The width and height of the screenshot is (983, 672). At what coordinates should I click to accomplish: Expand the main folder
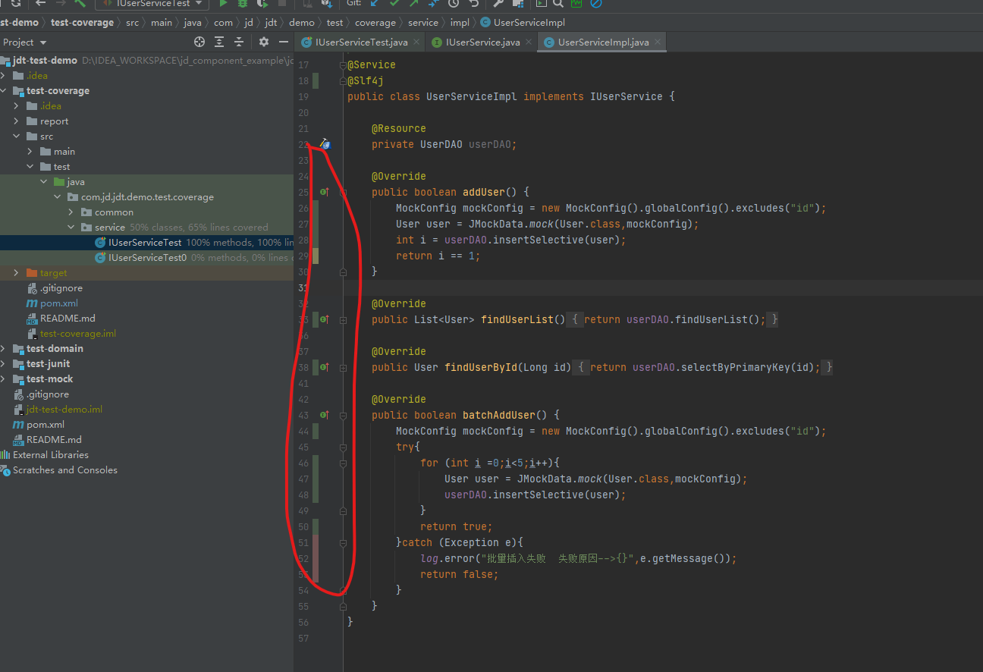[30, 152]
